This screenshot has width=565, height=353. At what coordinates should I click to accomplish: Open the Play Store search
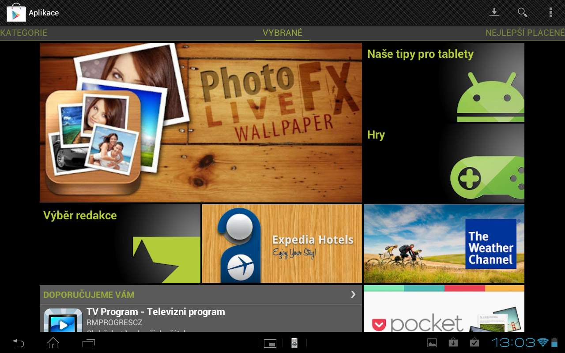pyautogui.click(x=522, y=12)
